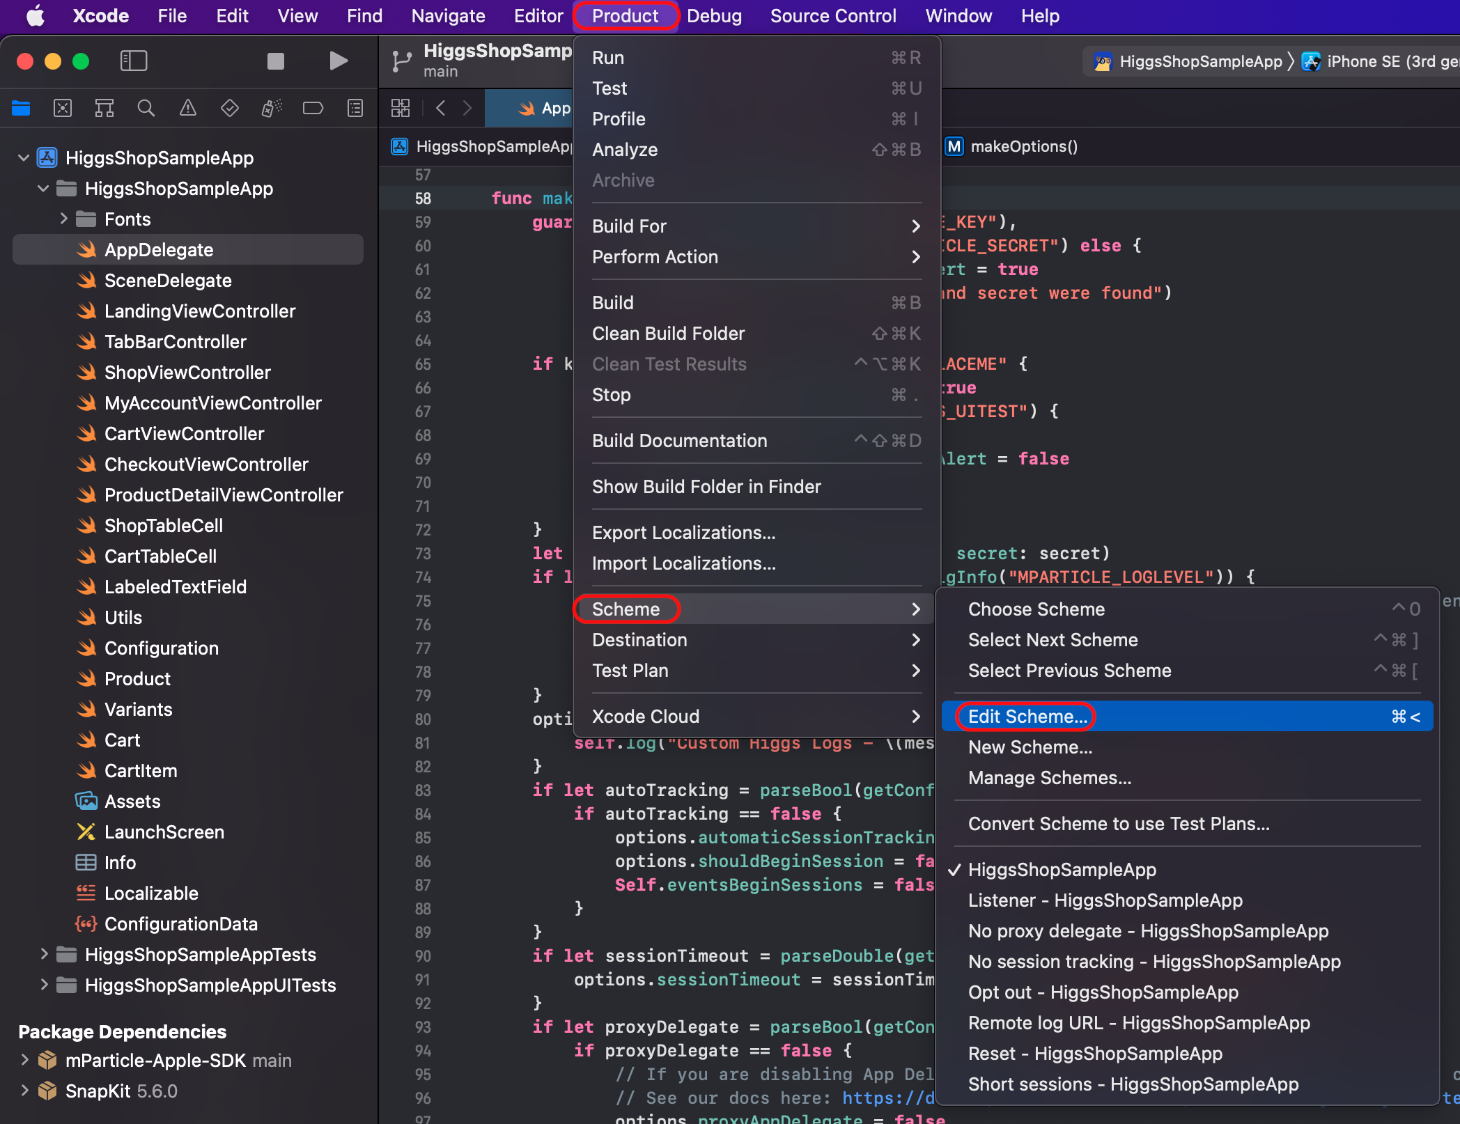
Task: Open the Test navigator diamond icon
Action: point(230,108)
